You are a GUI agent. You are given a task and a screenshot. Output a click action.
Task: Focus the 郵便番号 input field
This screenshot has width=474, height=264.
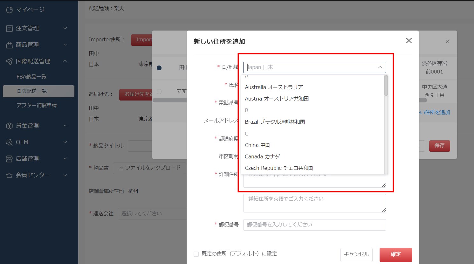click(315, 225)
